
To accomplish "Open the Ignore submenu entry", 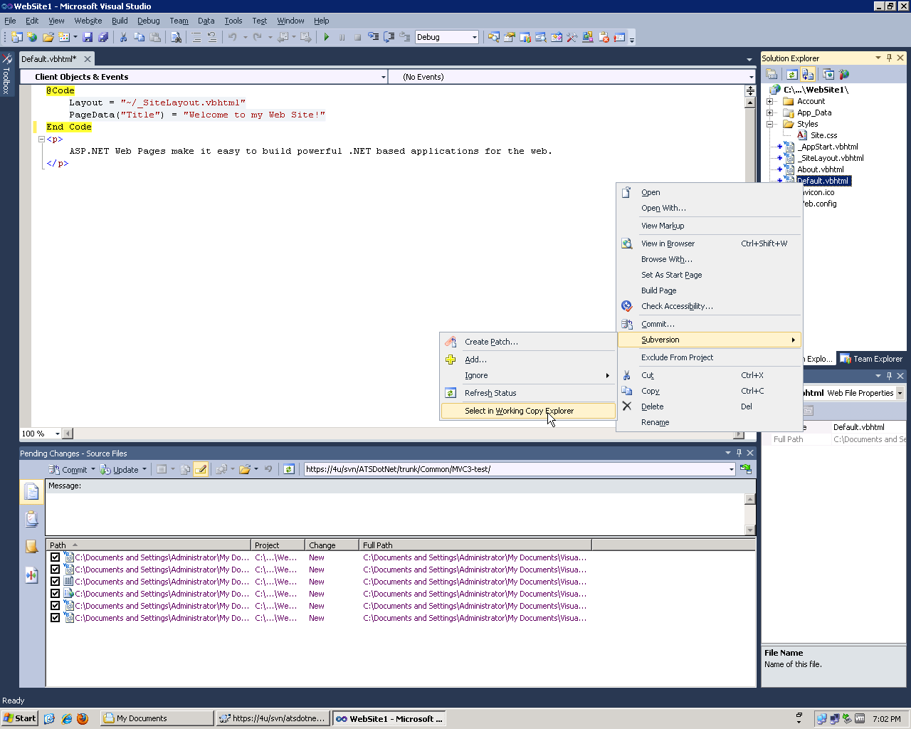I will pyautogui.click(x=528, y=375).
